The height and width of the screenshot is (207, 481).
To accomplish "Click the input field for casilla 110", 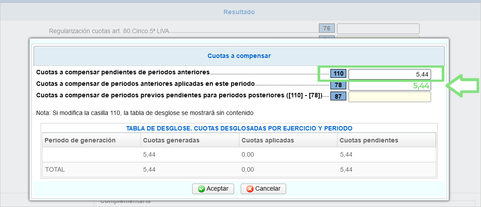I will pyautogui.click(x=389, y=74).
